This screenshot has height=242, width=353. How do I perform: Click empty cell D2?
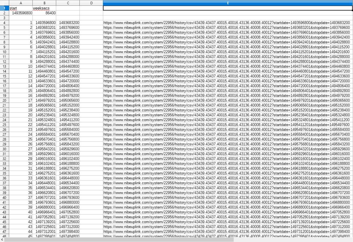[x=91, y=13]
